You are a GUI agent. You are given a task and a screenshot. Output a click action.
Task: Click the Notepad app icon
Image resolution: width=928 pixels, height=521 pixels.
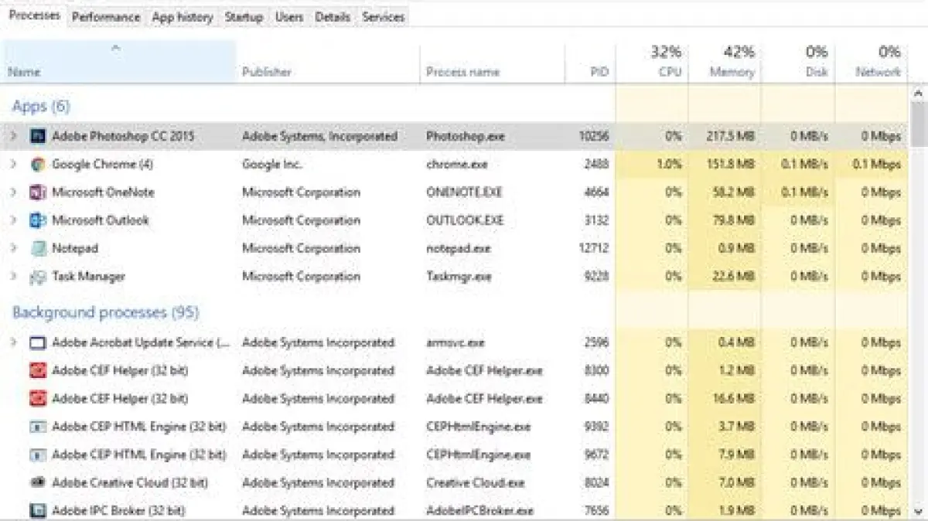point(38,249)
